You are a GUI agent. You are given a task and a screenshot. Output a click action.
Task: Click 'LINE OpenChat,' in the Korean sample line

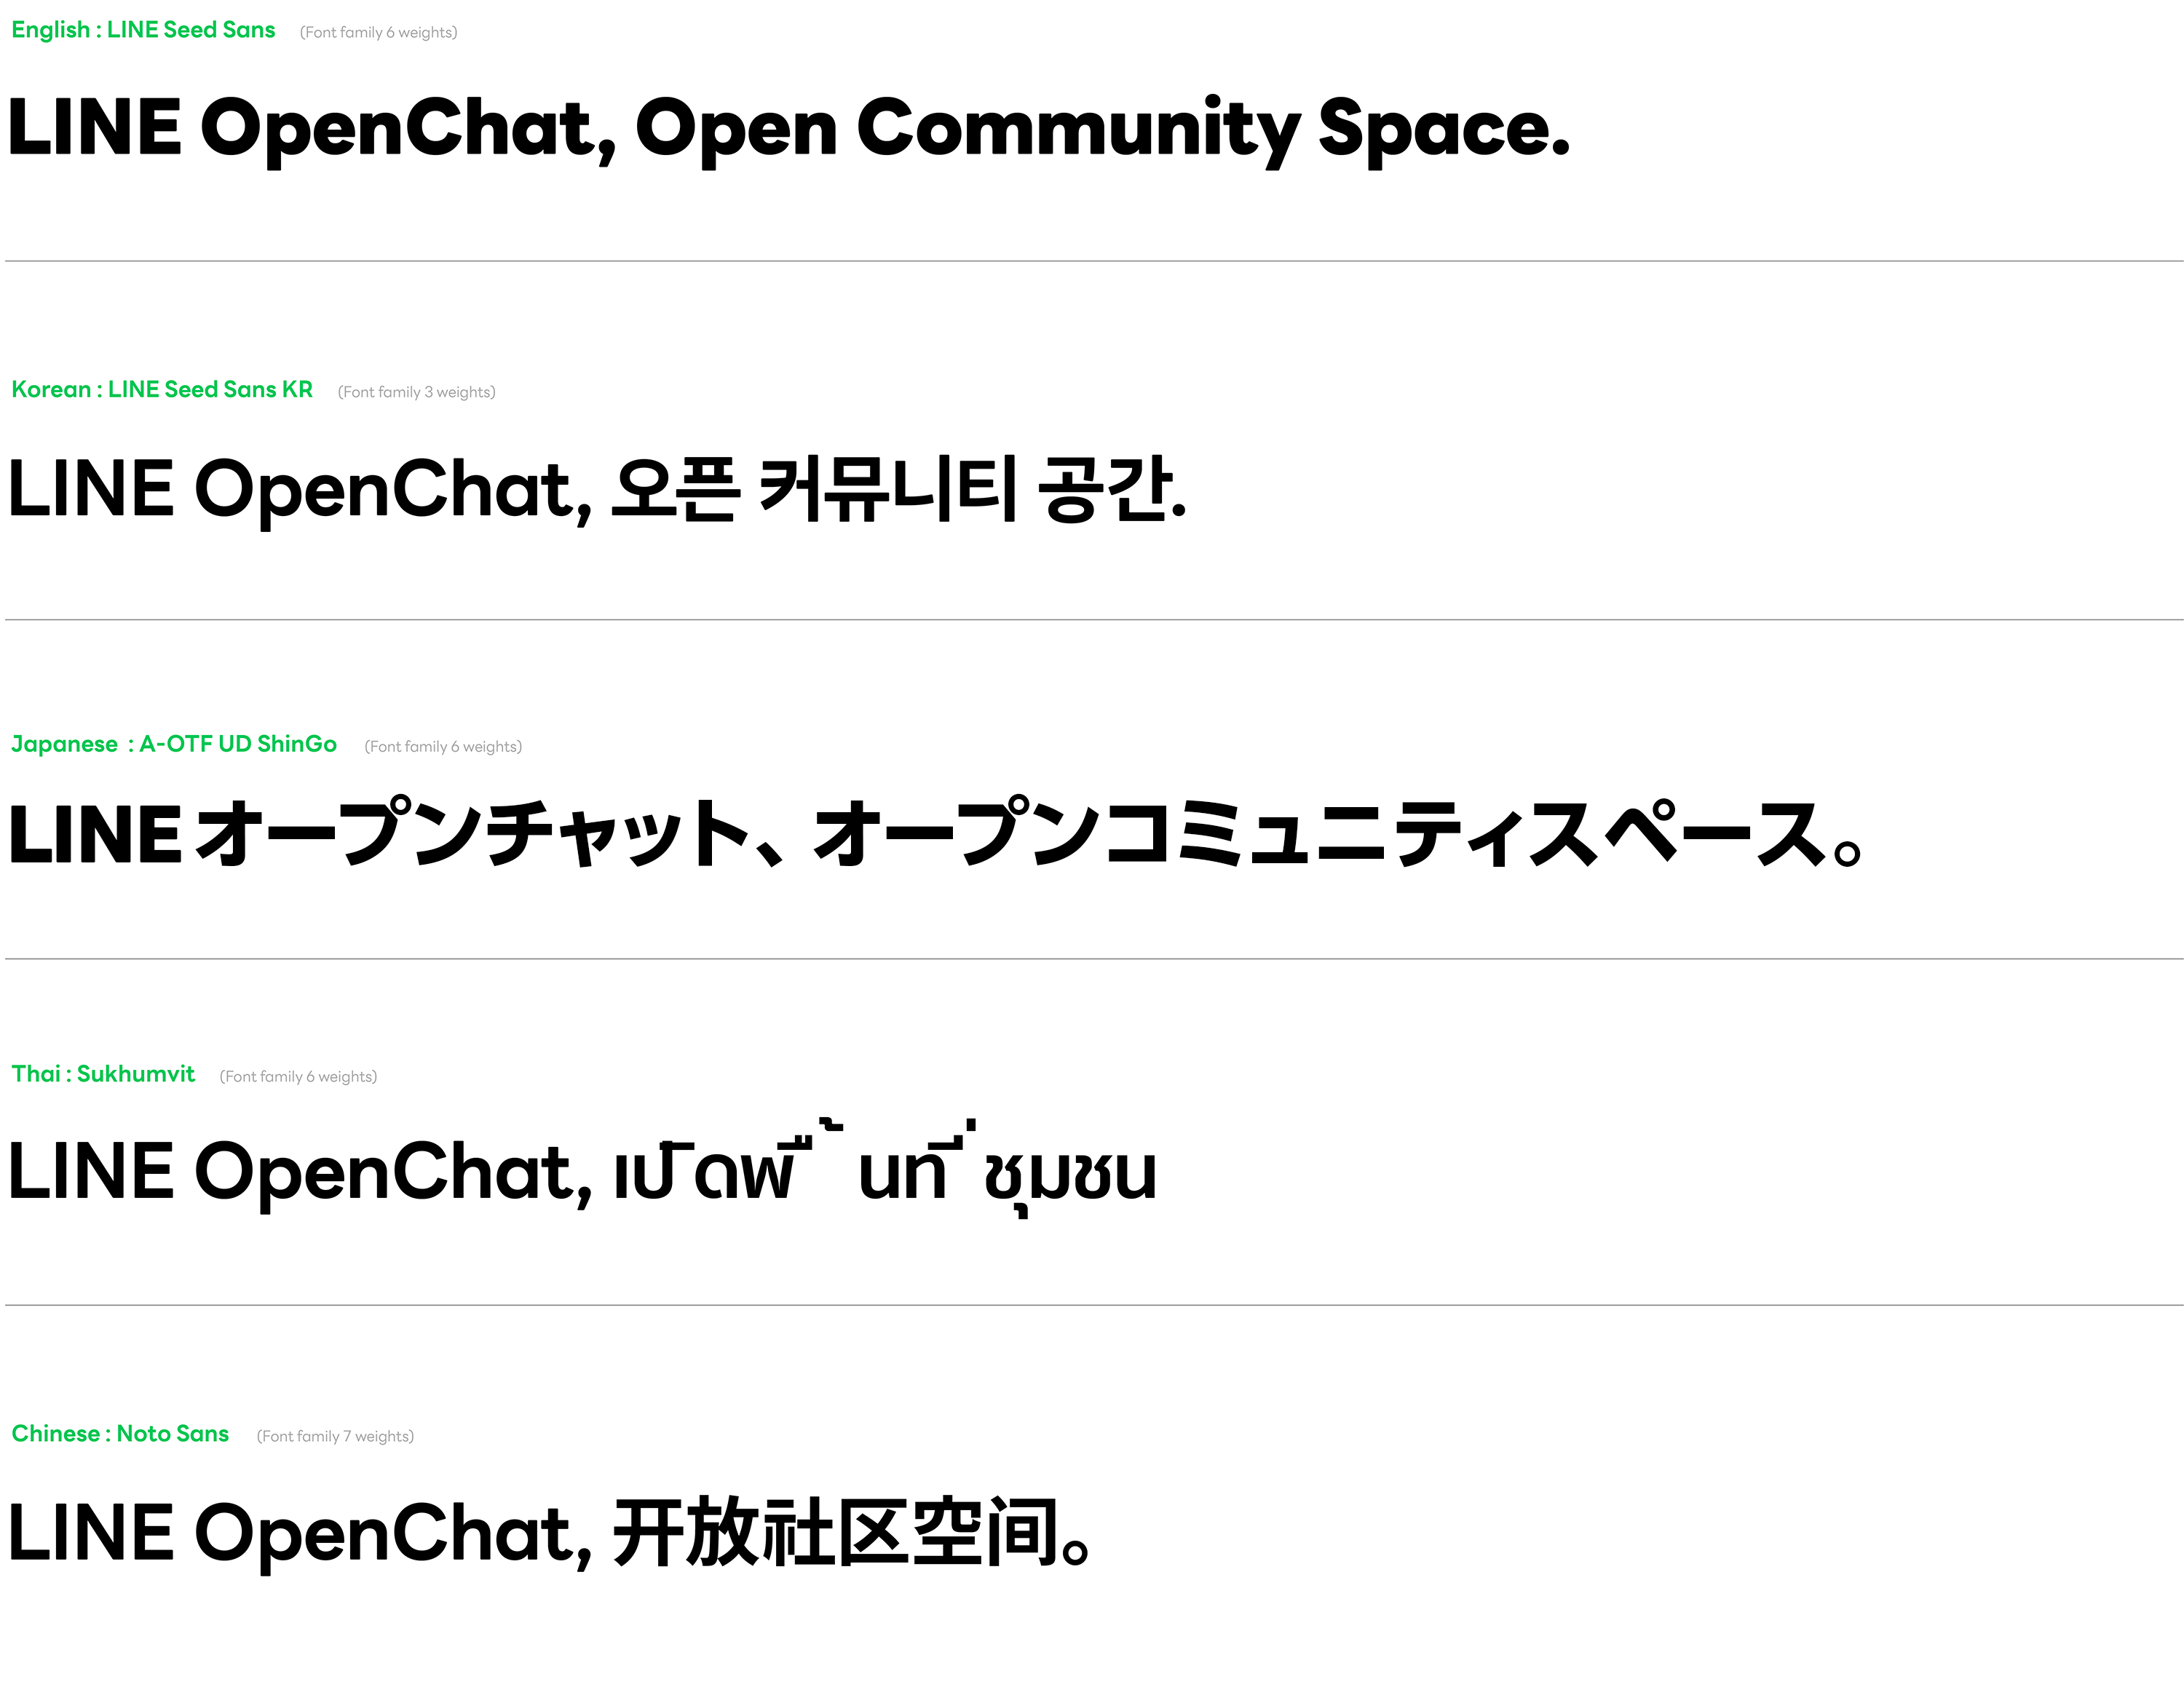(300, 491)
